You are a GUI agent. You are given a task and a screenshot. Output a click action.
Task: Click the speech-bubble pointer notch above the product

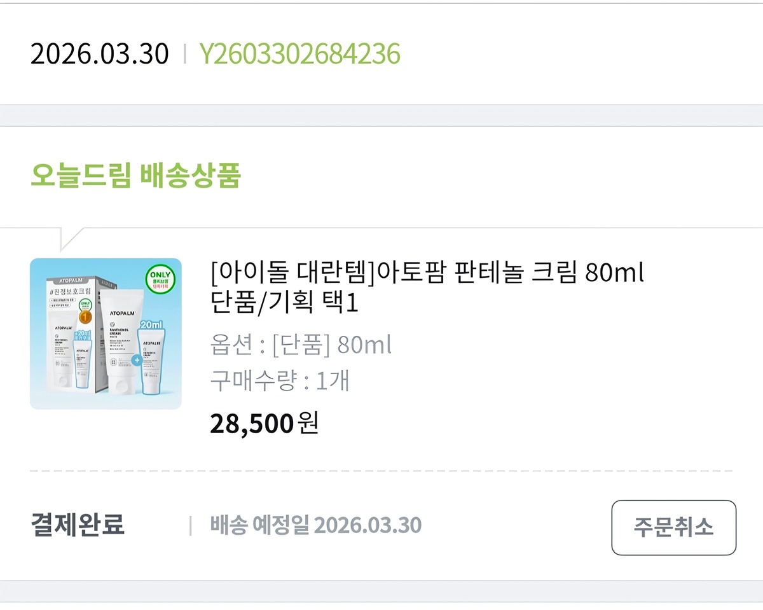click(69, 237)
